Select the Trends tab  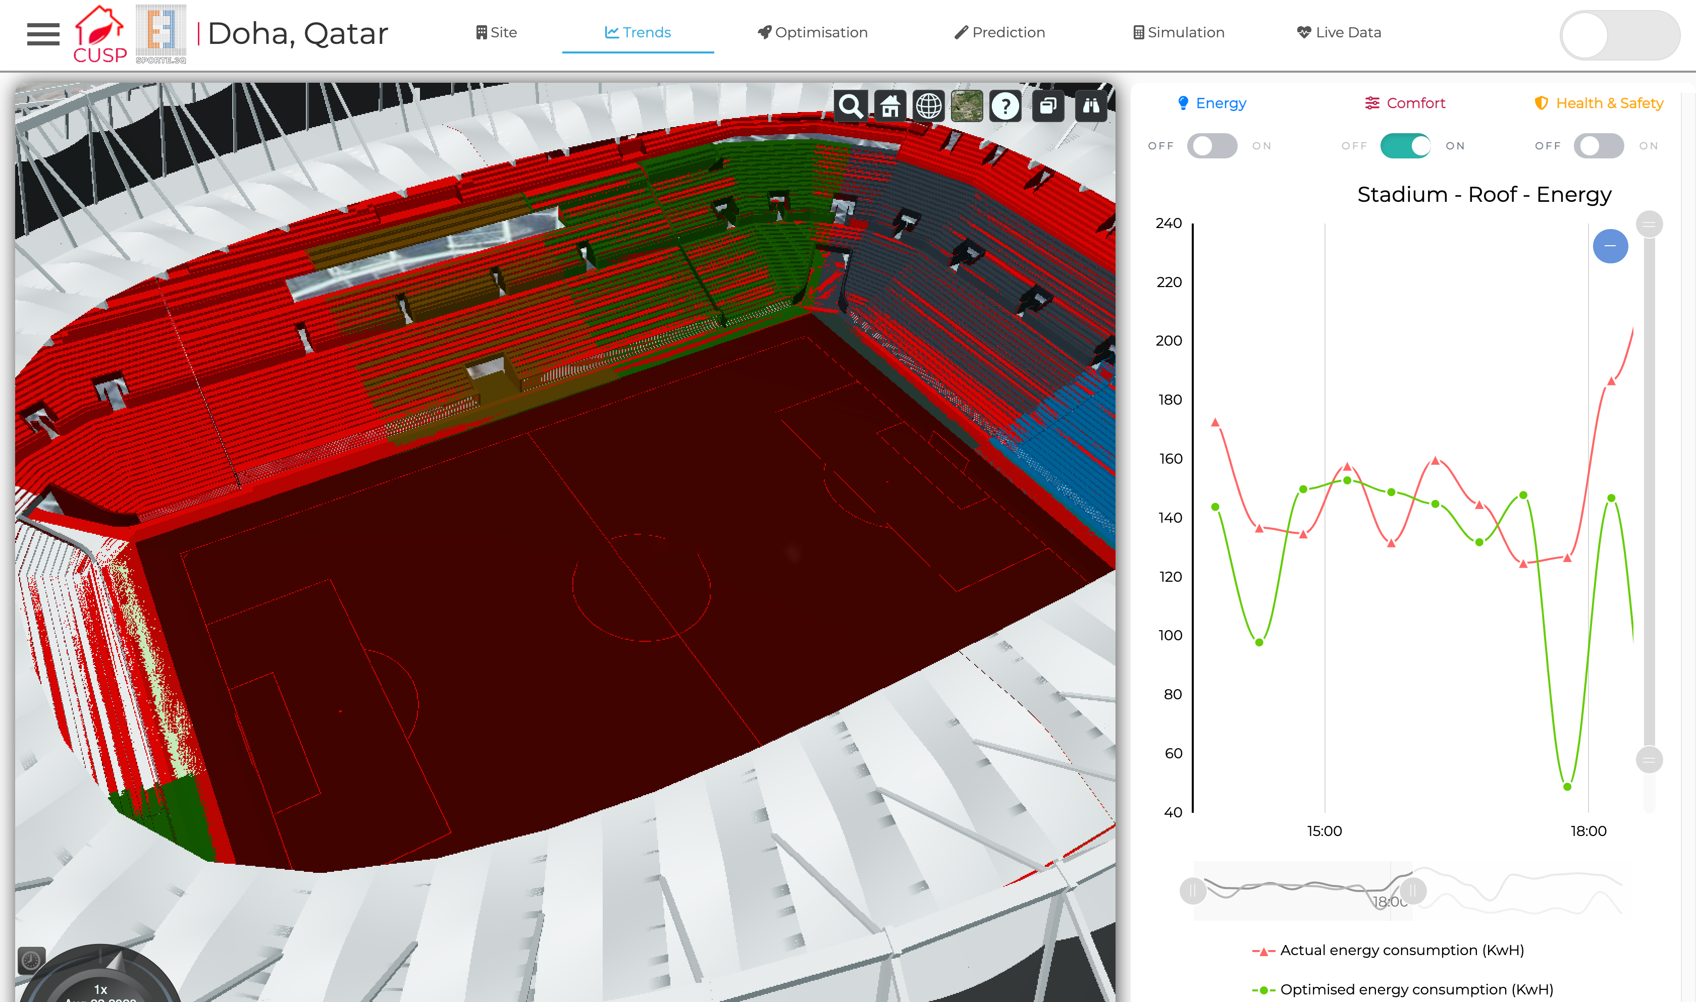coord(638,32)
